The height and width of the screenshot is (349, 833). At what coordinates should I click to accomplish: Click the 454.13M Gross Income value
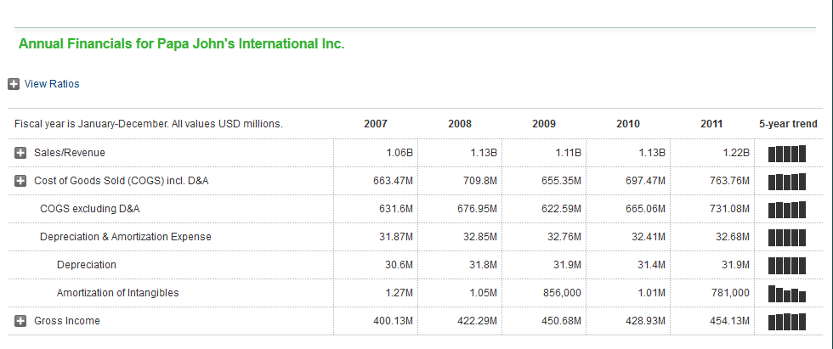pos(730,321)
